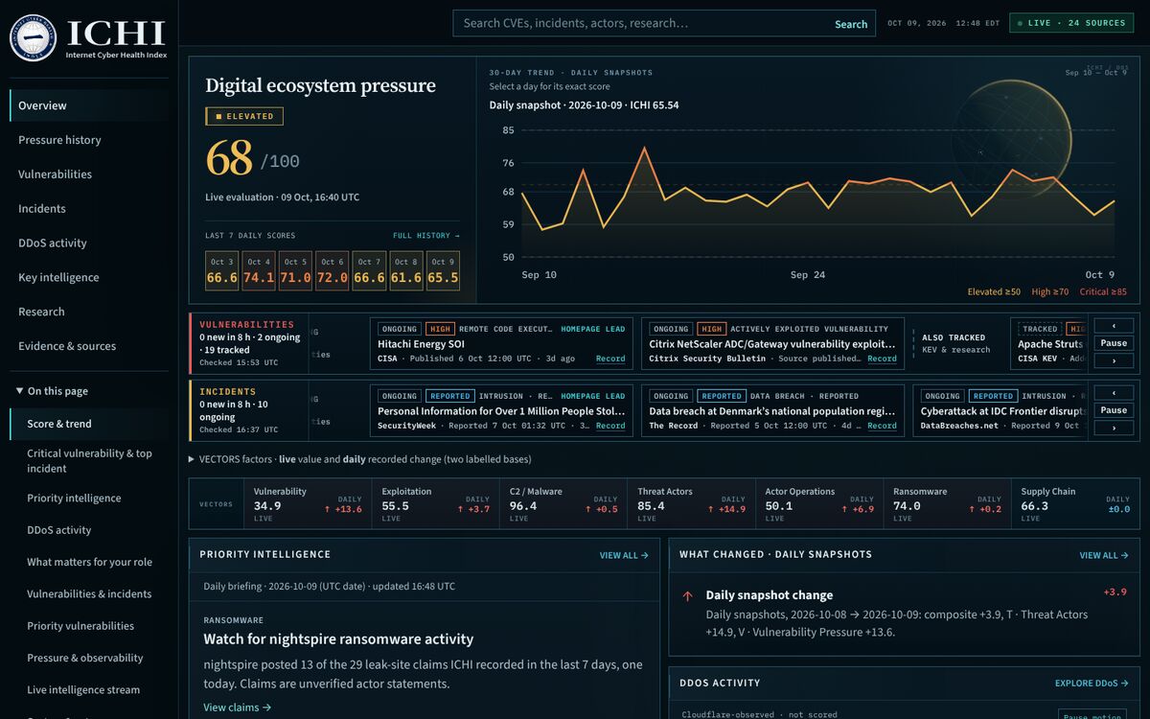Click the LIVE · 24 SOURCES badge
The width and height of the screenshot is (1150, 719).
pyautogui.click(x=1071, y=23)
